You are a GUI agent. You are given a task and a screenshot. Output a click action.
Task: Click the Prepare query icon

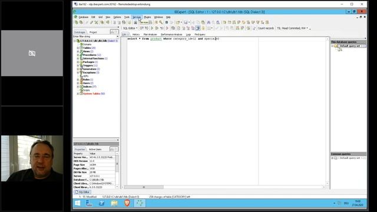point(167,28)
